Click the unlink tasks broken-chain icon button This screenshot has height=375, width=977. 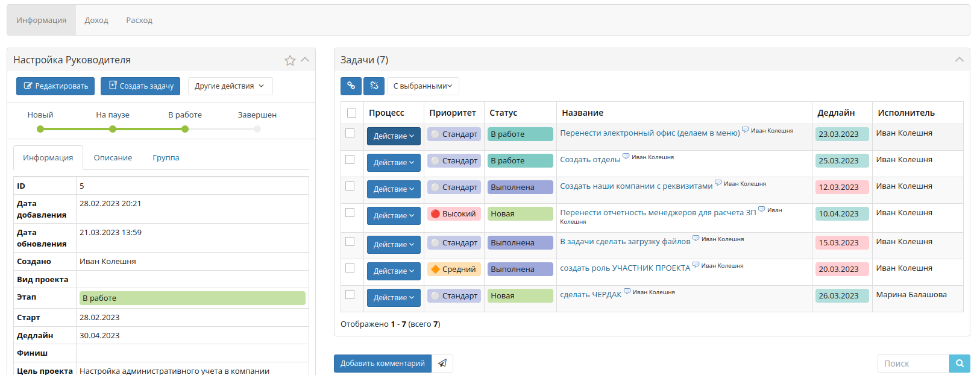[x=374, y=86]
